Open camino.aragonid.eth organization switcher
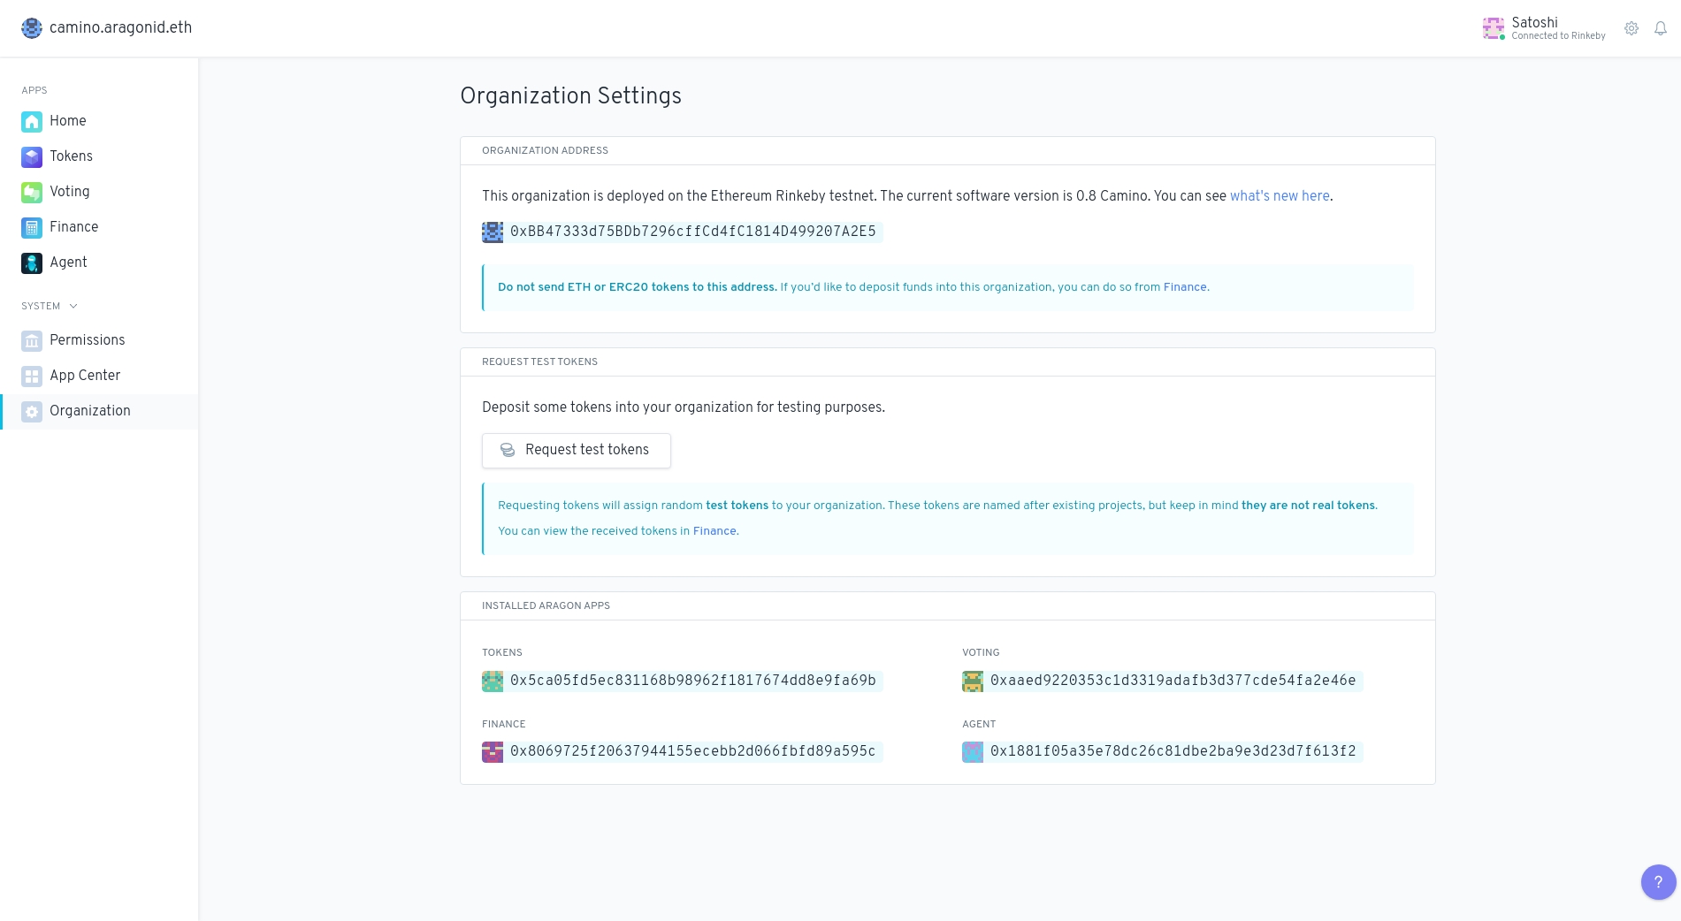Viewport: 1681px width, 921px height. (107, 28)
